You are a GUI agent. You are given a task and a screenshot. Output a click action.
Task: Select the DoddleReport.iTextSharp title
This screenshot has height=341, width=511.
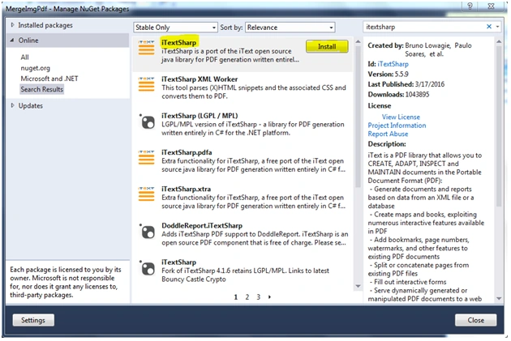point(202,225)
